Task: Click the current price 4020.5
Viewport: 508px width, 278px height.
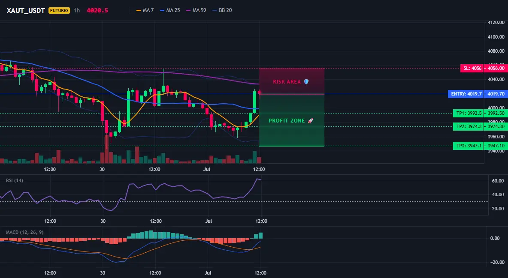Action: [97, 10]
